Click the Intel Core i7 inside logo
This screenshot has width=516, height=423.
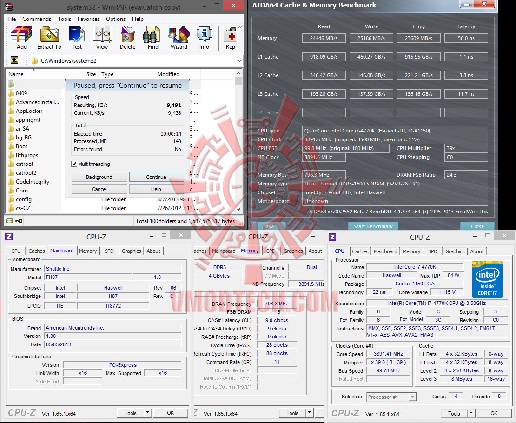[487, 279]
